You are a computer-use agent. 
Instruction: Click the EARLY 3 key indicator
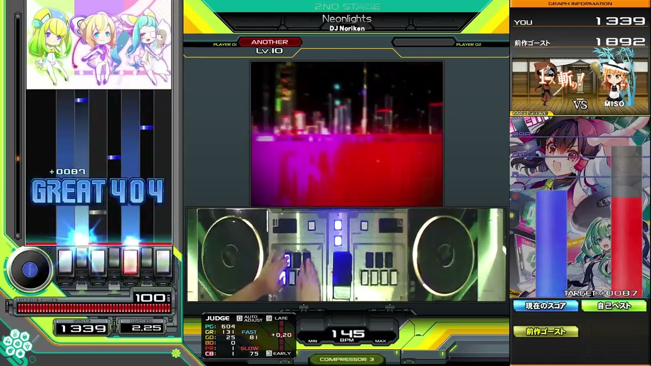pos(278,353)
